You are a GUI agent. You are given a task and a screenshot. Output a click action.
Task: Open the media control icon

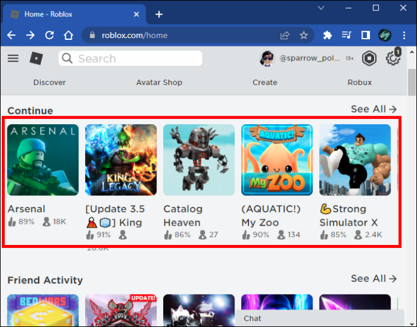[x=346, y=35]
